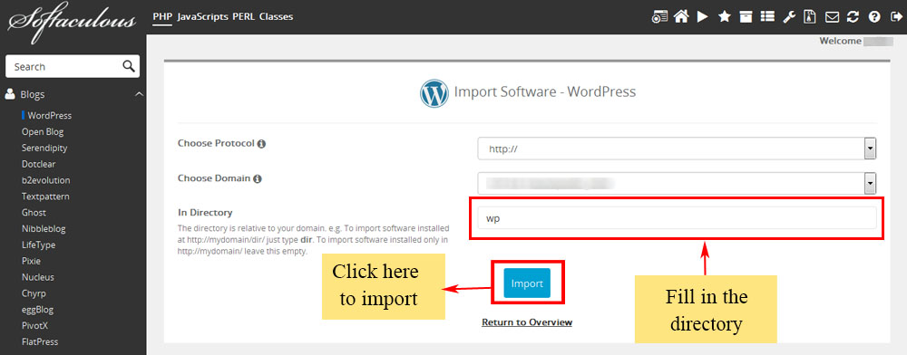
Task: Click the Blogs category label
Action: click(x=33, y=95)
